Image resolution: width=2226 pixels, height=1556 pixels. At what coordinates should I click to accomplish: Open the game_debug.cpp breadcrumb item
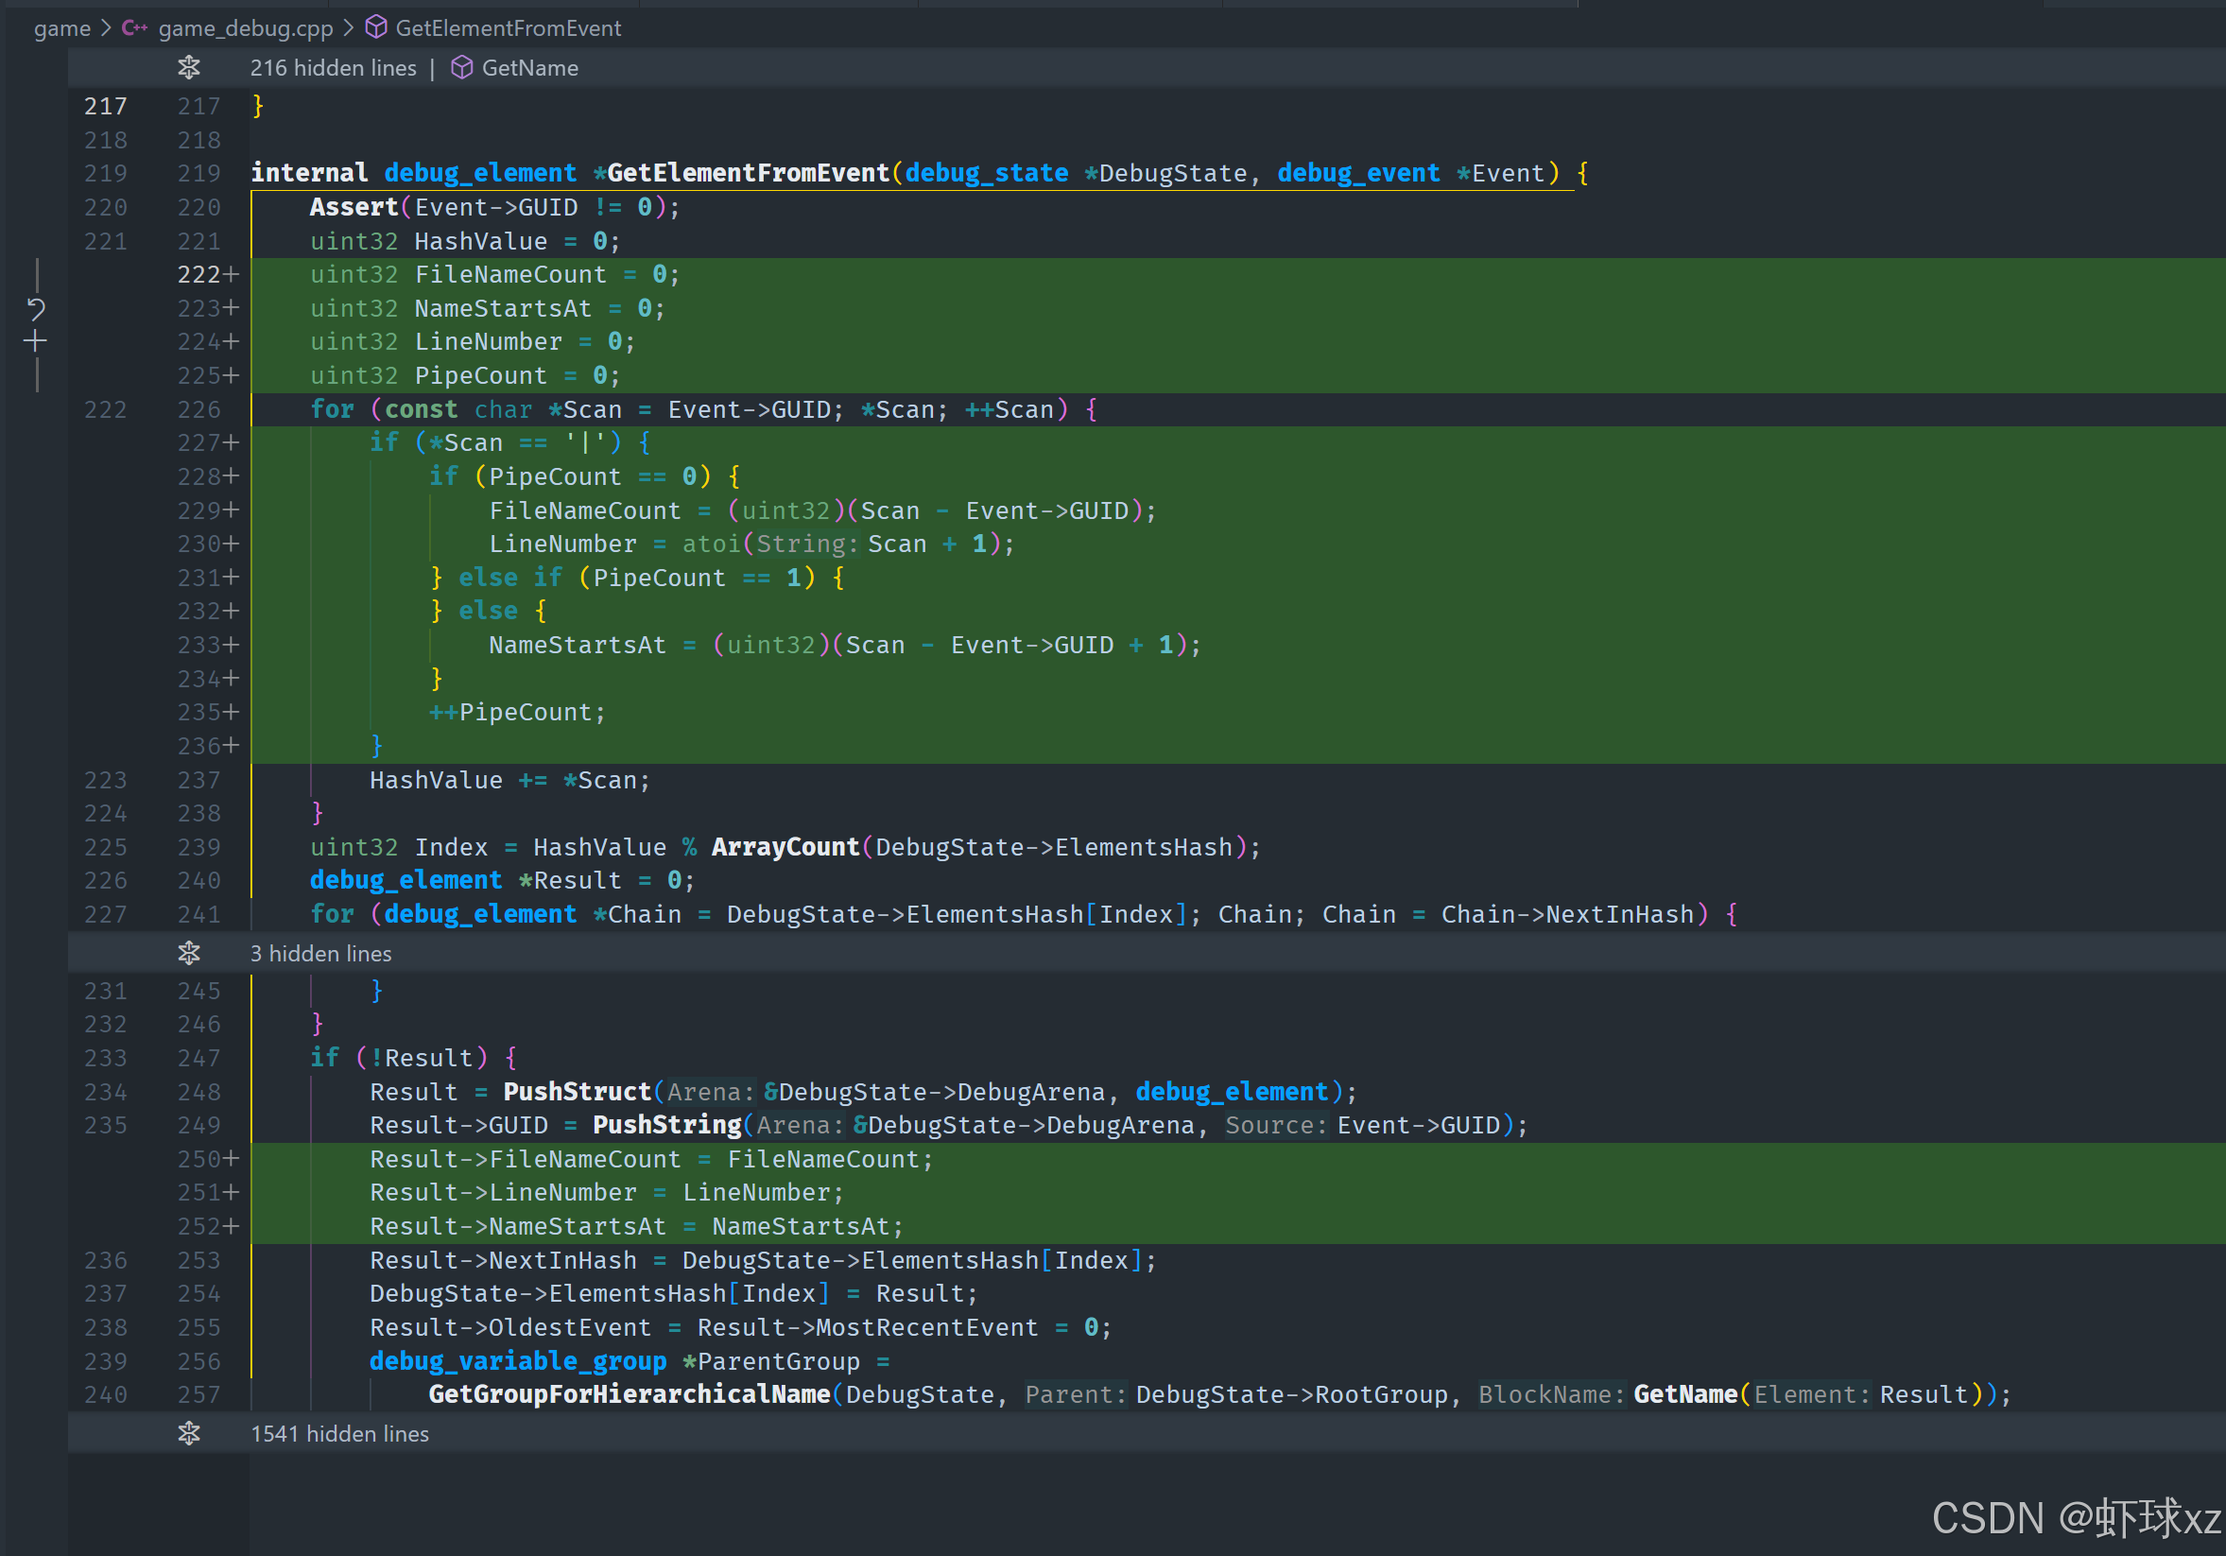pyautogui.click(x=246, y=28)
